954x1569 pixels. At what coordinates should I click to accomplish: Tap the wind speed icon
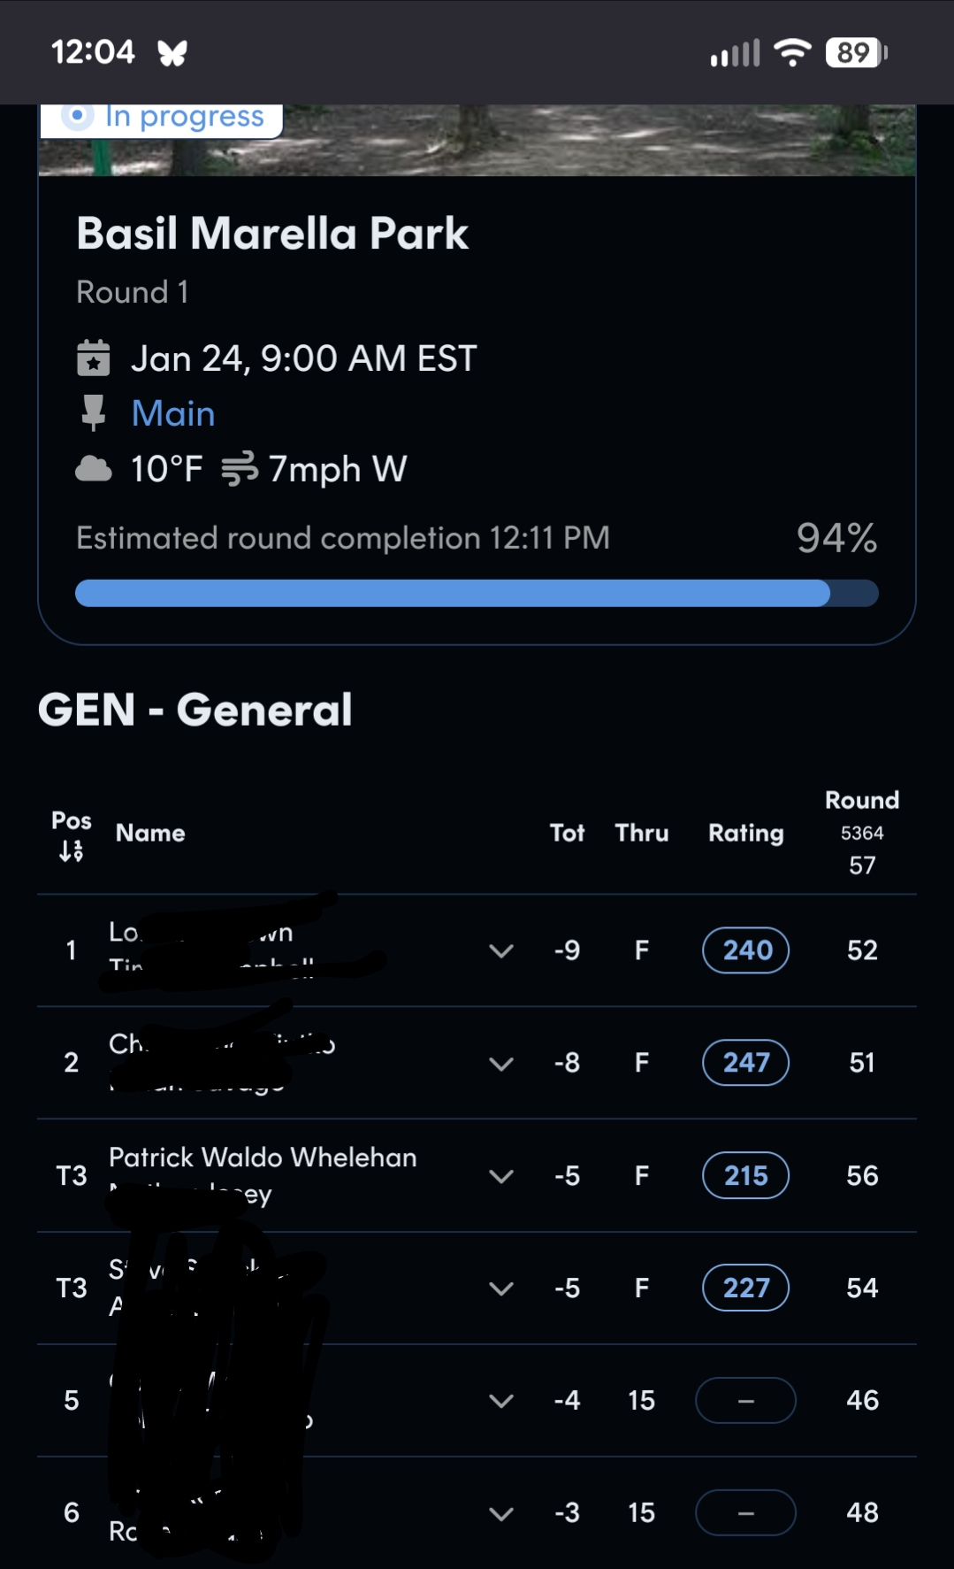tap(239, 469)
